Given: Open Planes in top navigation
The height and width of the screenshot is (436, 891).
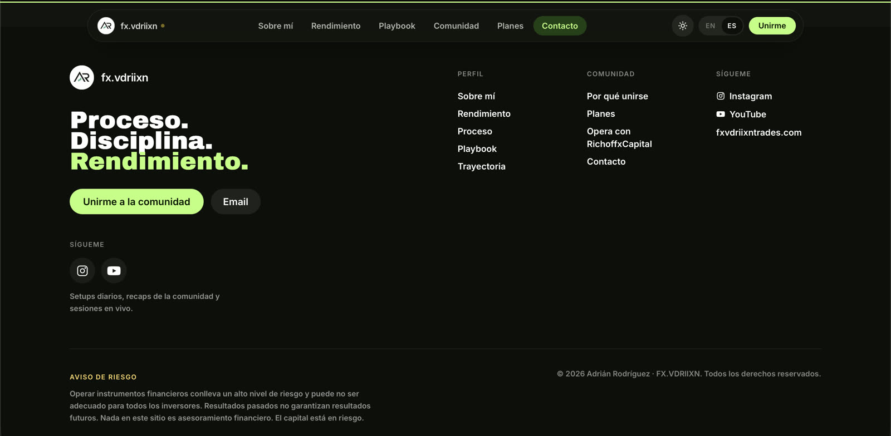Looking at the screenshot, I should pos(510,26).
